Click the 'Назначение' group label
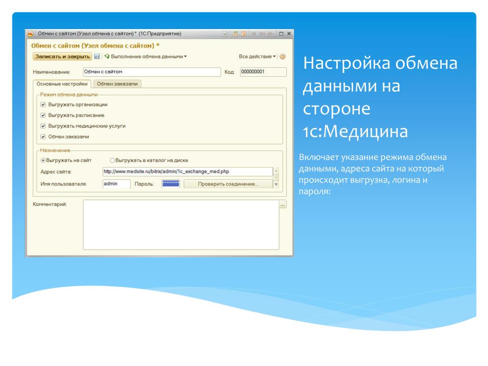The height and width of the screenshot is (366, 488). 55,150
